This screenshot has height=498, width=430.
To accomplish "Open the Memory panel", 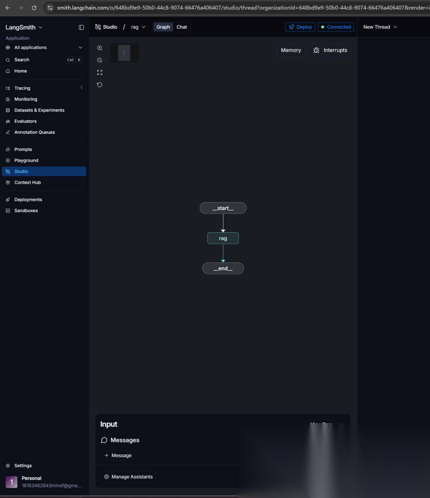I will point(291,50).
